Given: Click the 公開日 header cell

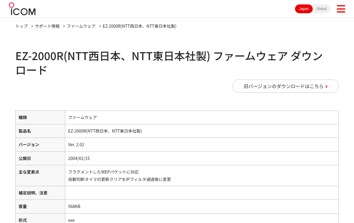Looking at the screenshot, I should click(x=40, y=158).
